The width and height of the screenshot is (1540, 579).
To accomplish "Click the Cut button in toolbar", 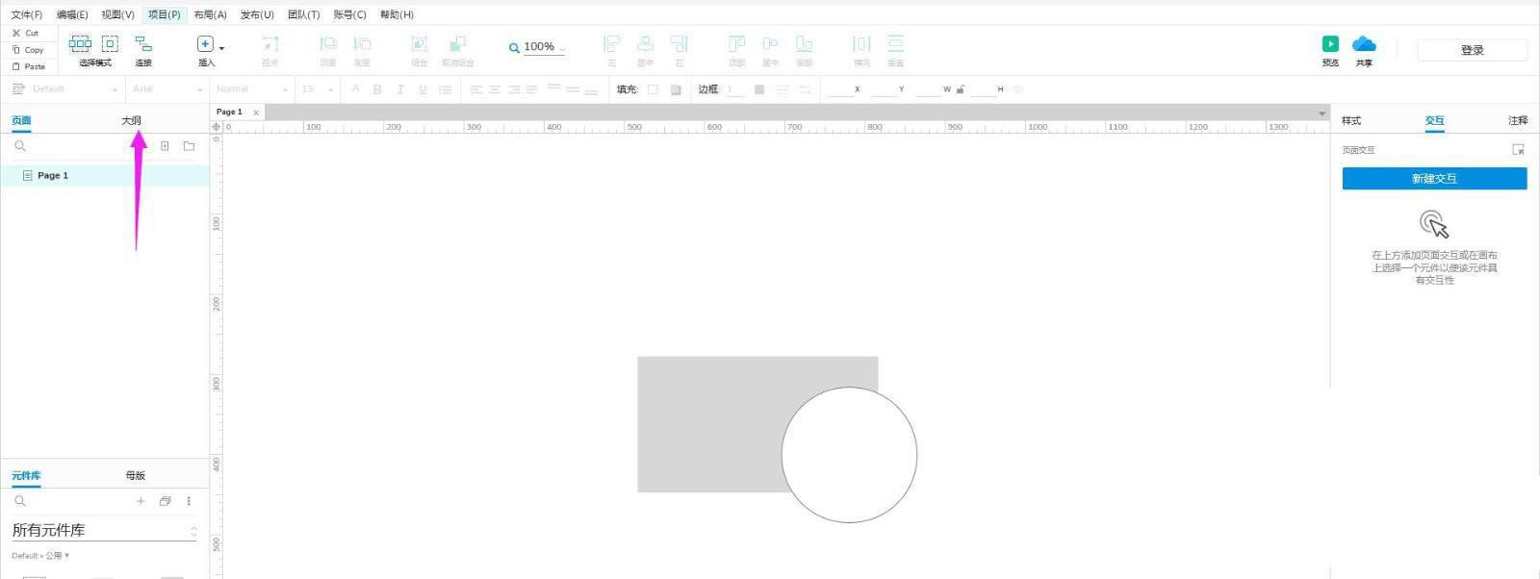I will click(x=26, y=33).
